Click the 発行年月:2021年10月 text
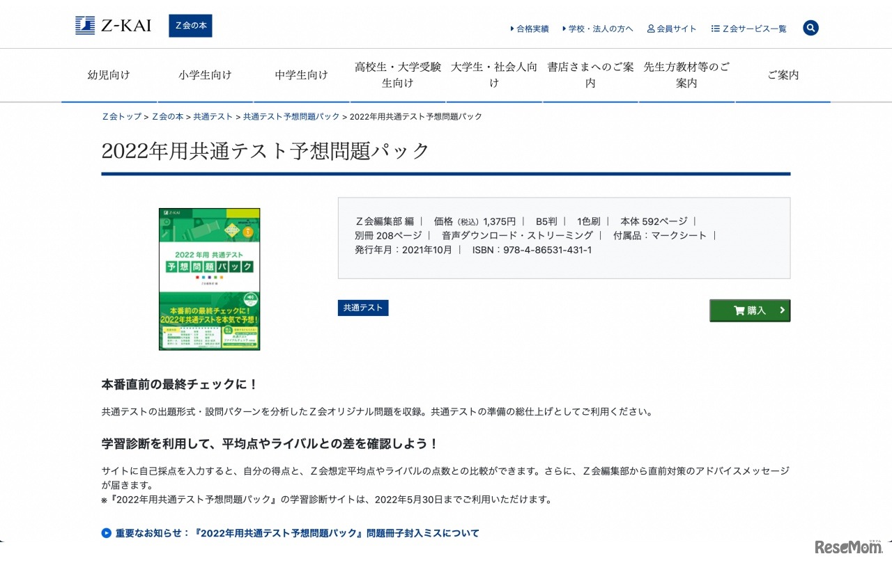This screenshot has width=892, height=563. [x=403, y=250]
